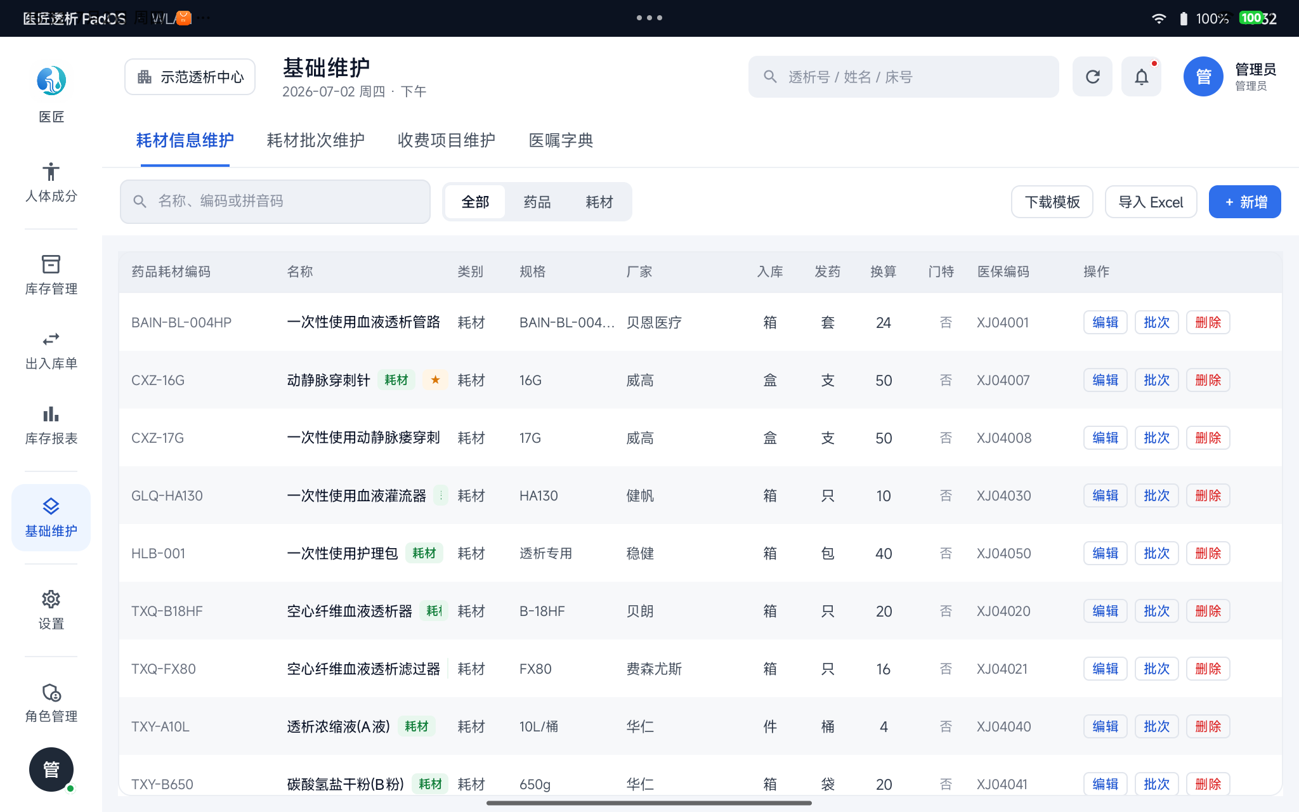
Task: Click the star icon on 动静脉穿刺针 row
Action: (x=435, y=380)
